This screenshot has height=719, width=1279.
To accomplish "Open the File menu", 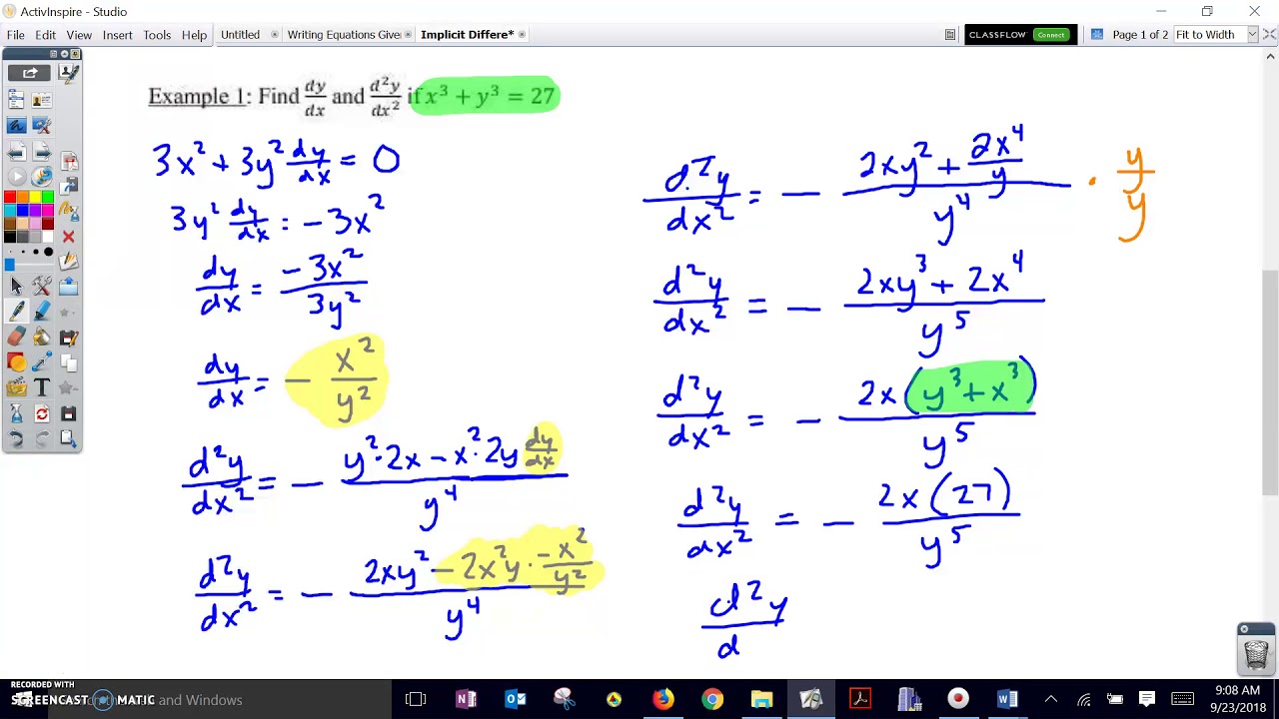I will [x=16, y=35].
